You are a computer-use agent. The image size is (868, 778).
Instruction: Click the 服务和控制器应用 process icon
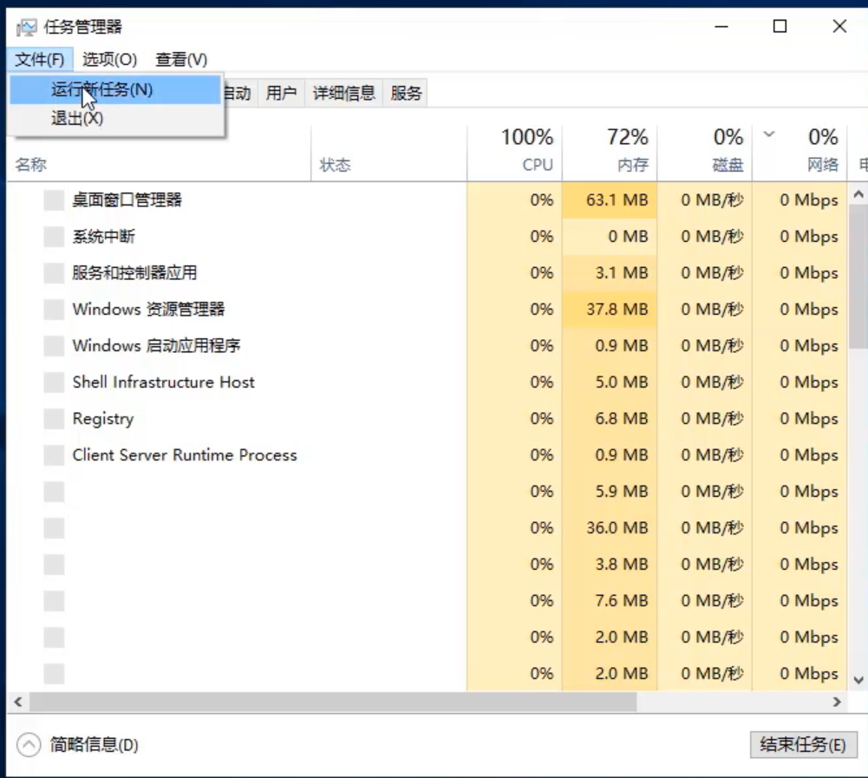[x=52, y=272]
